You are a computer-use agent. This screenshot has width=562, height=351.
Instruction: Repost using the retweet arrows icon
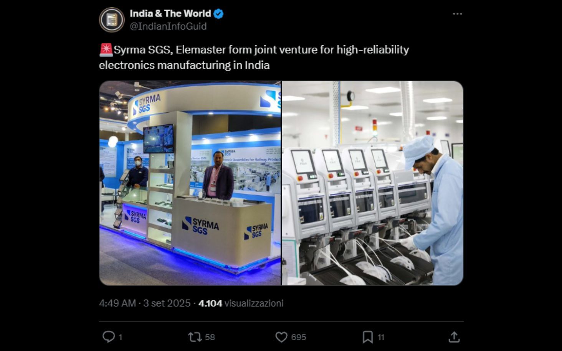coord(195,337)
